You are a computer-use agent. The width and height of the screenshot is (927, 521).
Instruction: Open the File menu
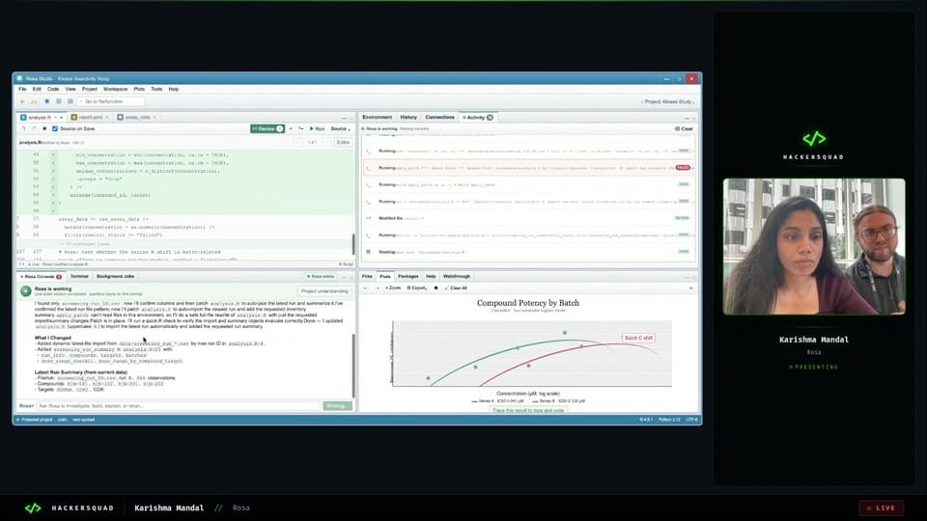pos(22,89)
